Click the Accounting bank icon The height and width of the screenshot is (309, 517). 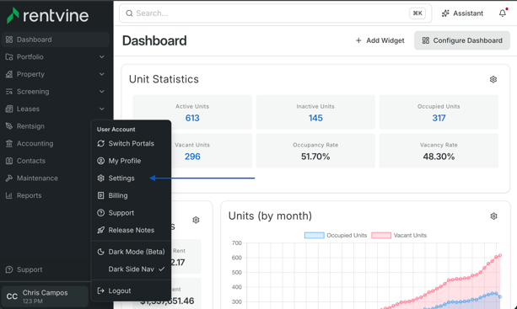pos(9,143)
